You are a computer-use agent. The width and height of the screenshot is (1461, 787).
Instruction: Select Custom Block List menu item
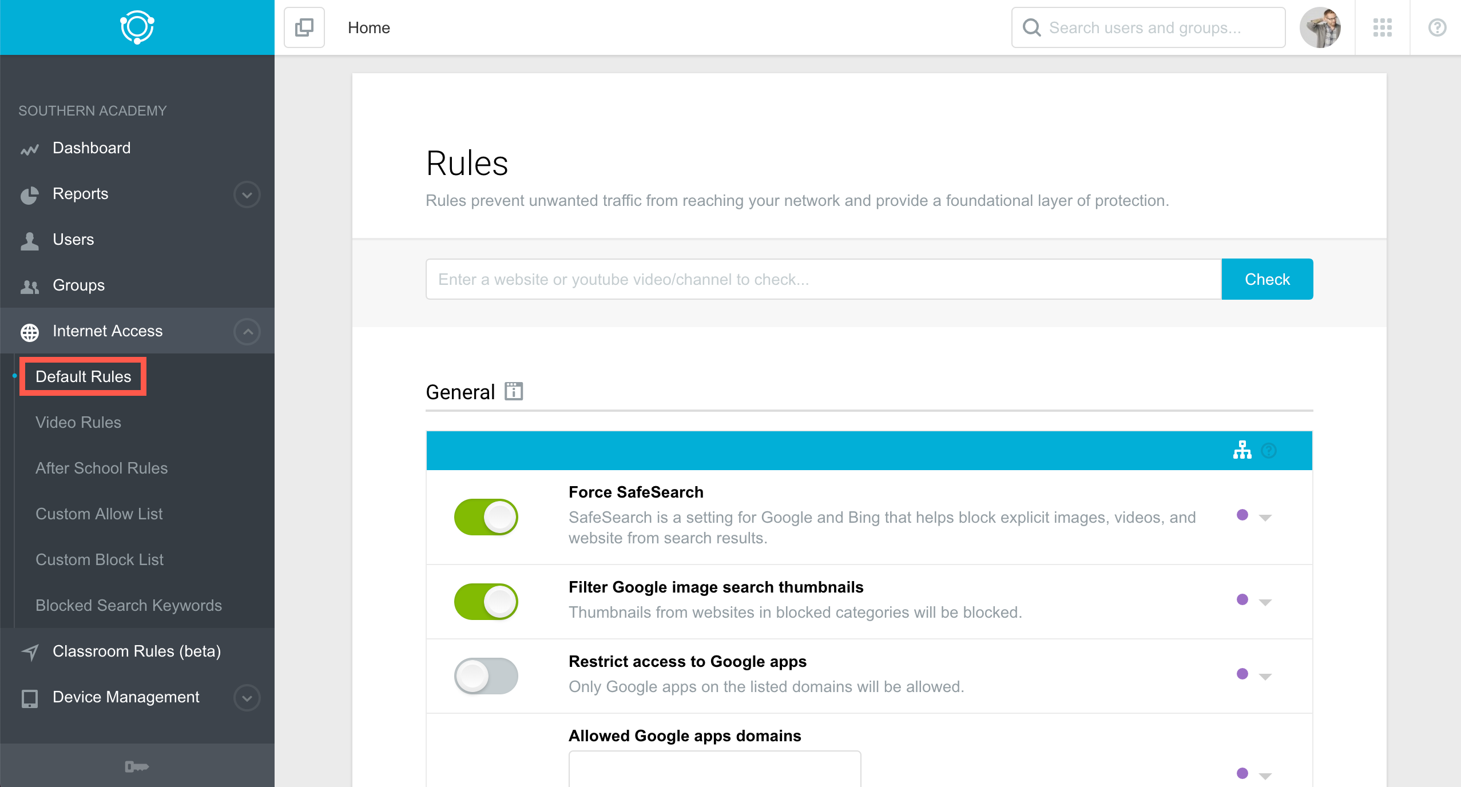[x=100, y=559]
